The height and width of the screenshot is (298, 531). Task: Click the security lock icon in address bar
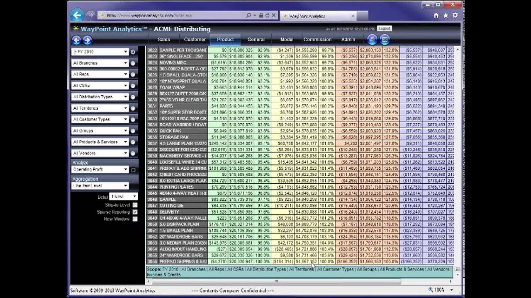(261, 15)
